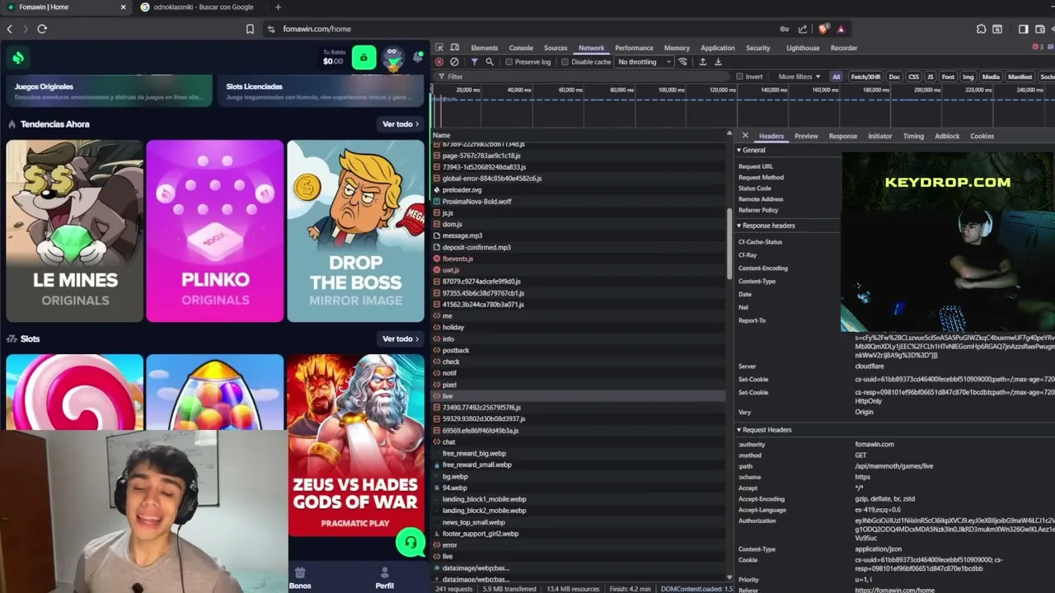Open the green live support headset chat
This screenshot has width=1055, height=593.
click(410, 542)
